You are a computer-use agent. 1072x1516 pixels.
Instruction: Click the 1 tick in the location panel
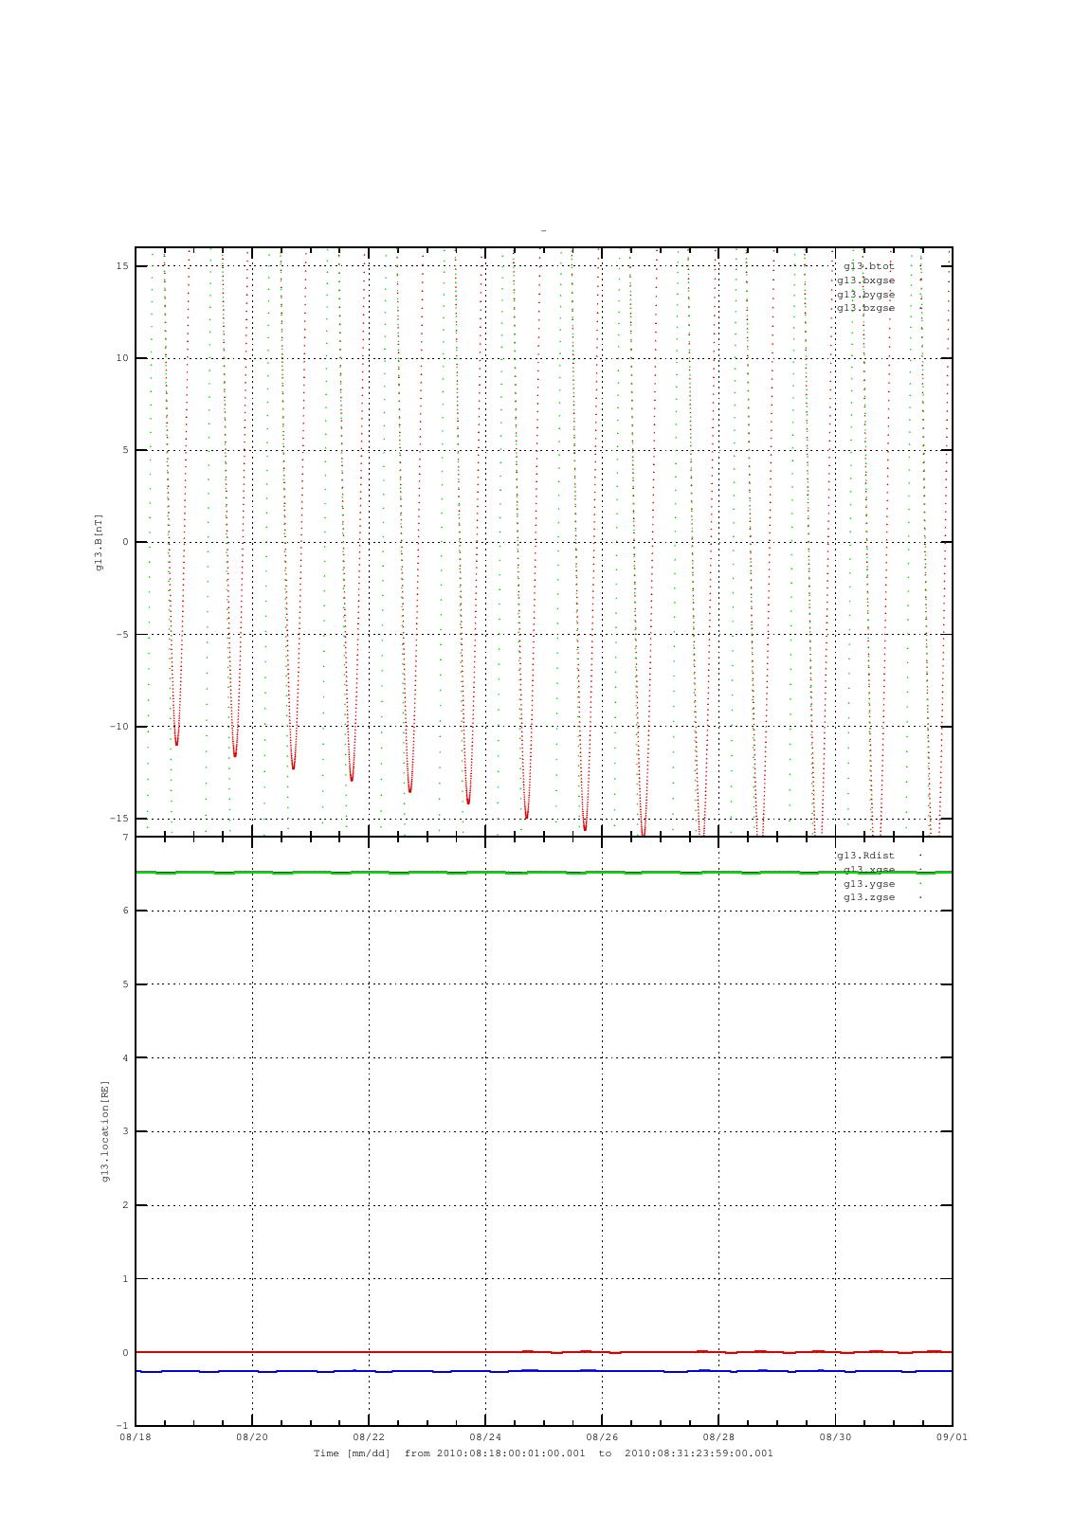tap(125, 1279)
